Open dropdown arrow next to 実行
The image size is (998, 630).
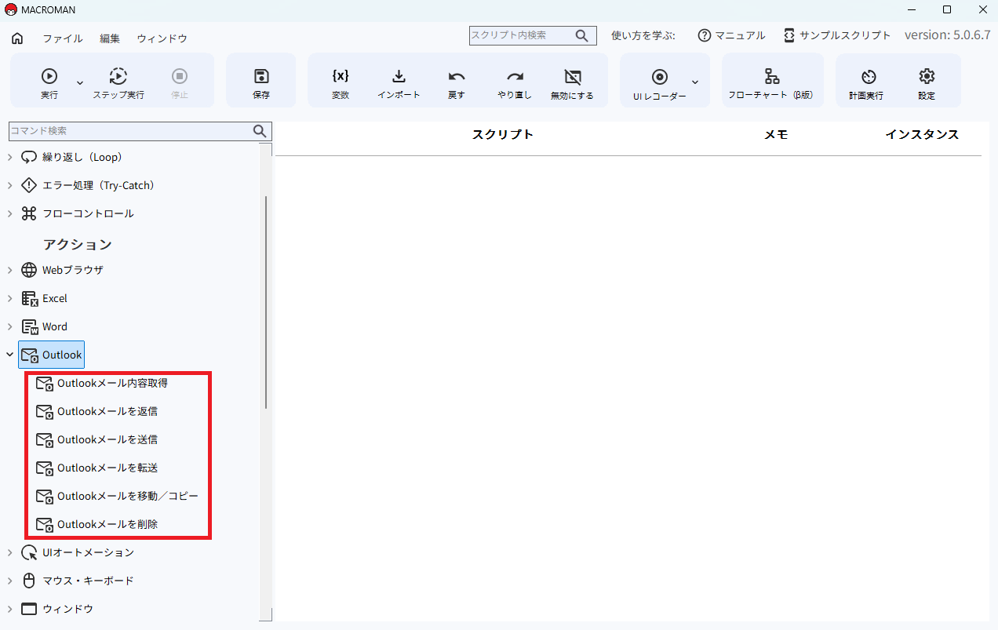[x=79, y=82]
